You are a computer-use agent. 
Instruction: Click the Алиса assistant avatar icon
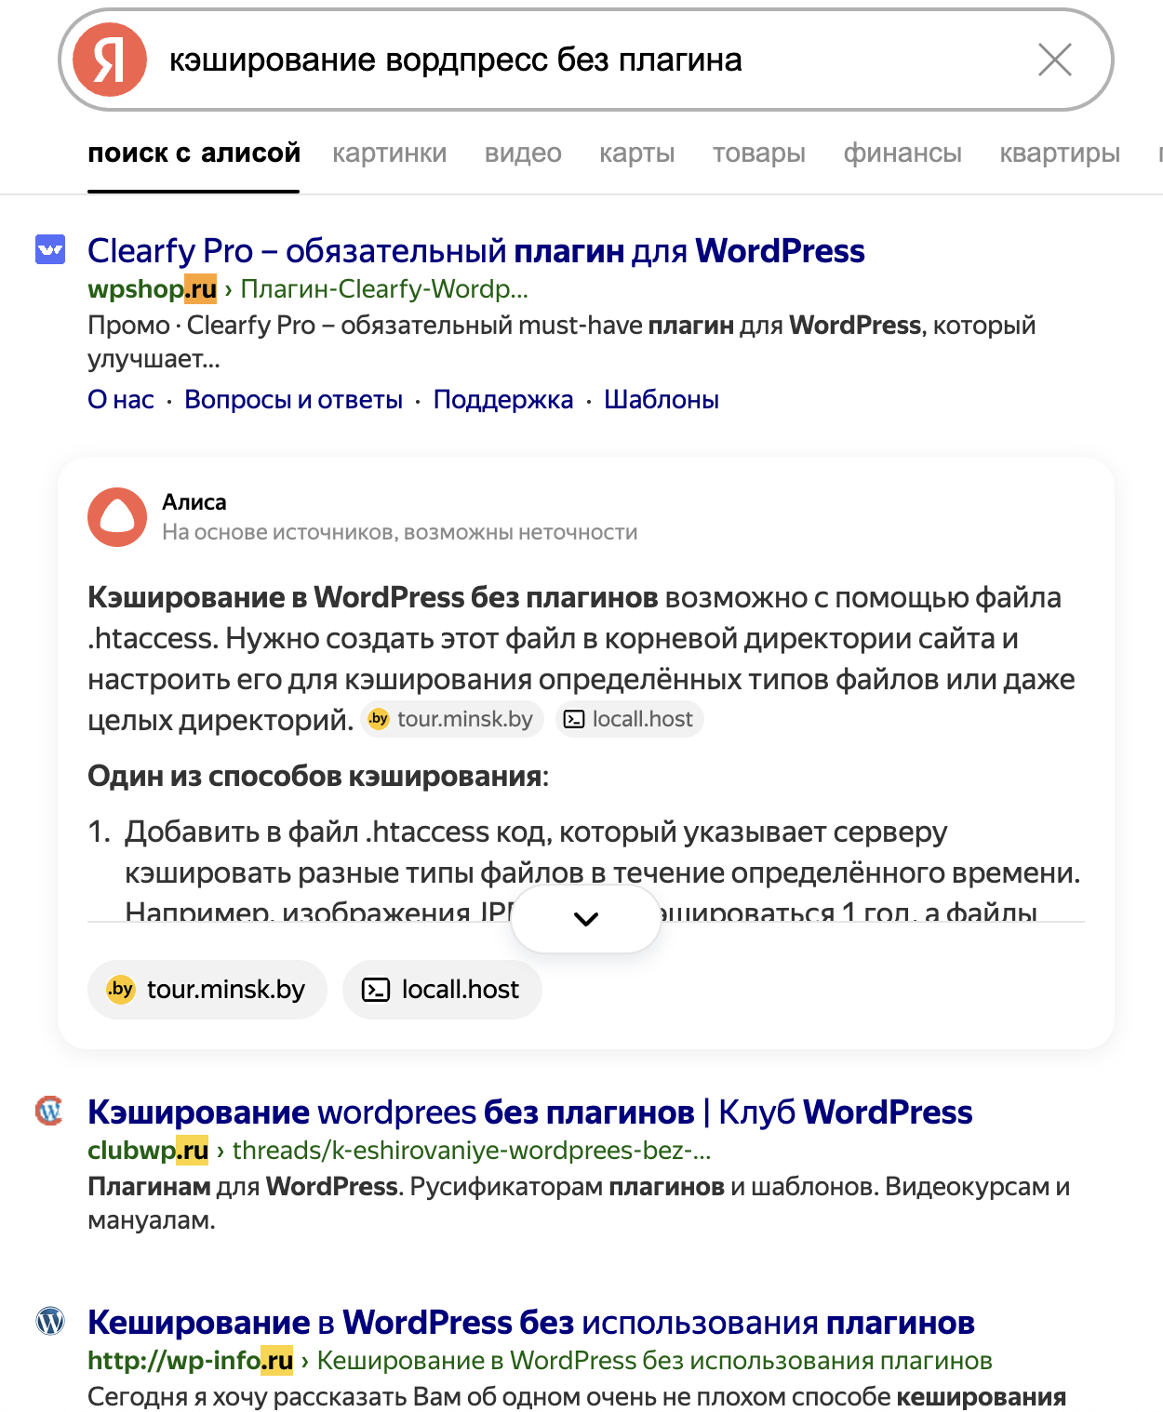pyautogui.click(x=117, y=517)
